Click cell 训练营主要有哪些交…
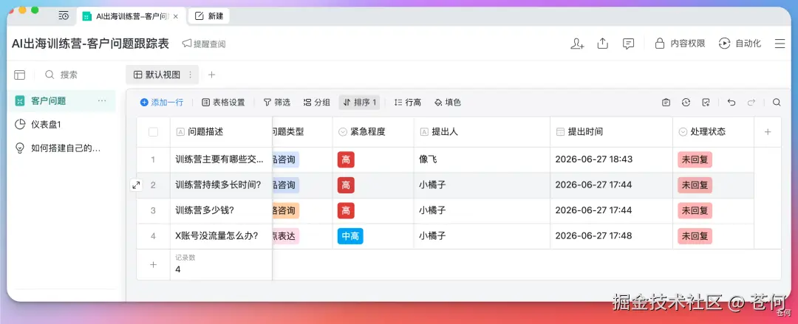The height and width of the screenshot is (324, 798). 222,159
